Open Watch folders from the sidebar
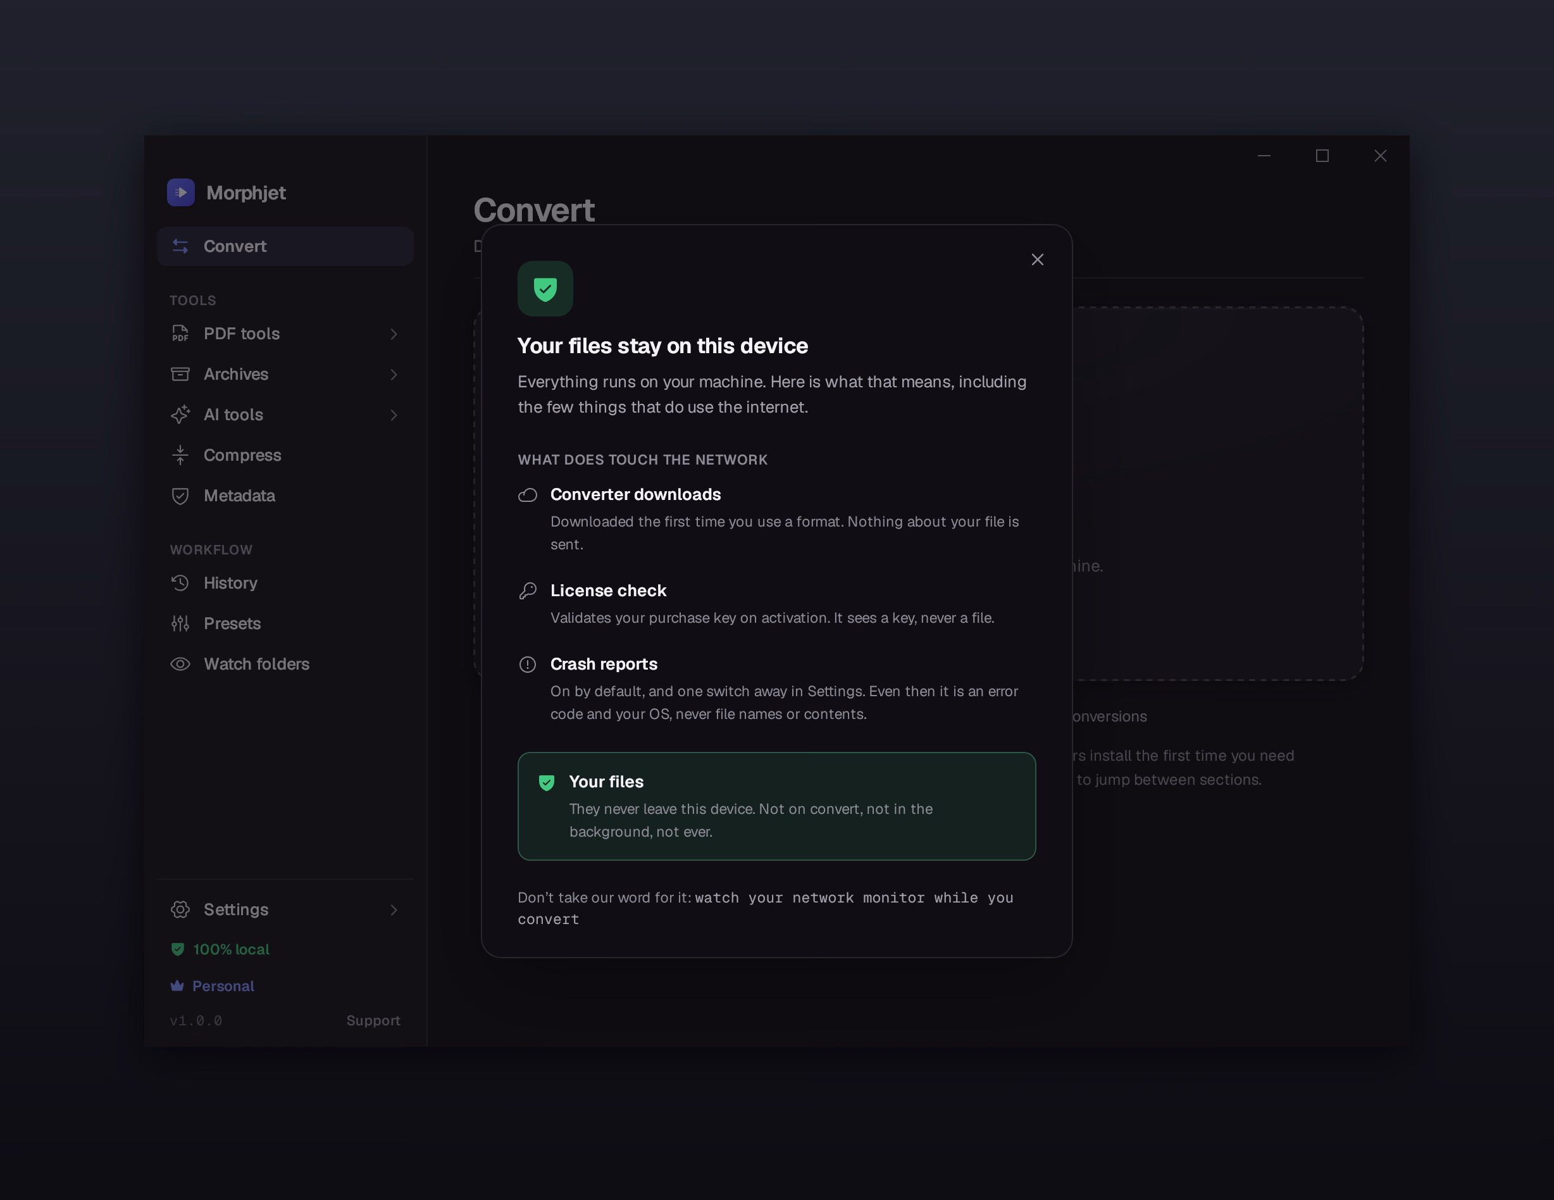Screen dimensions: 1554x1200 [285, 664]
